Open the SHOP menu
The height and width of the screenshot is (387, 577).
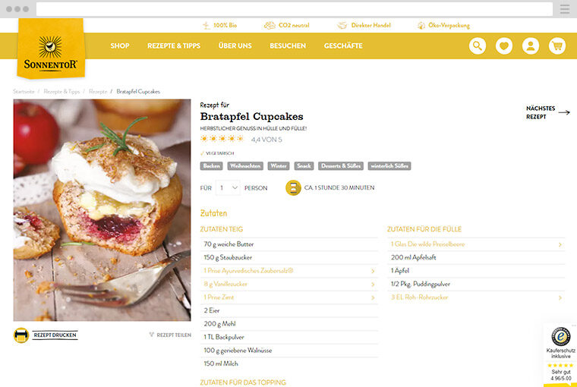(120, 46)
